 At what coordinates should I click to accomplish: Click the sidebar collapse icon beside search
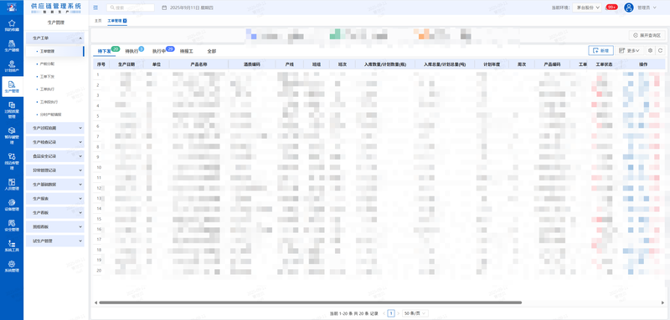click(x=95, y=8)
